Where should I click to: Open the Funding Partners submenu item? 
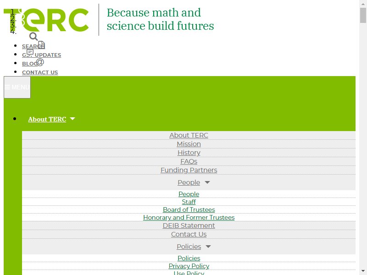pyautogui.click(x=189, y=170)
